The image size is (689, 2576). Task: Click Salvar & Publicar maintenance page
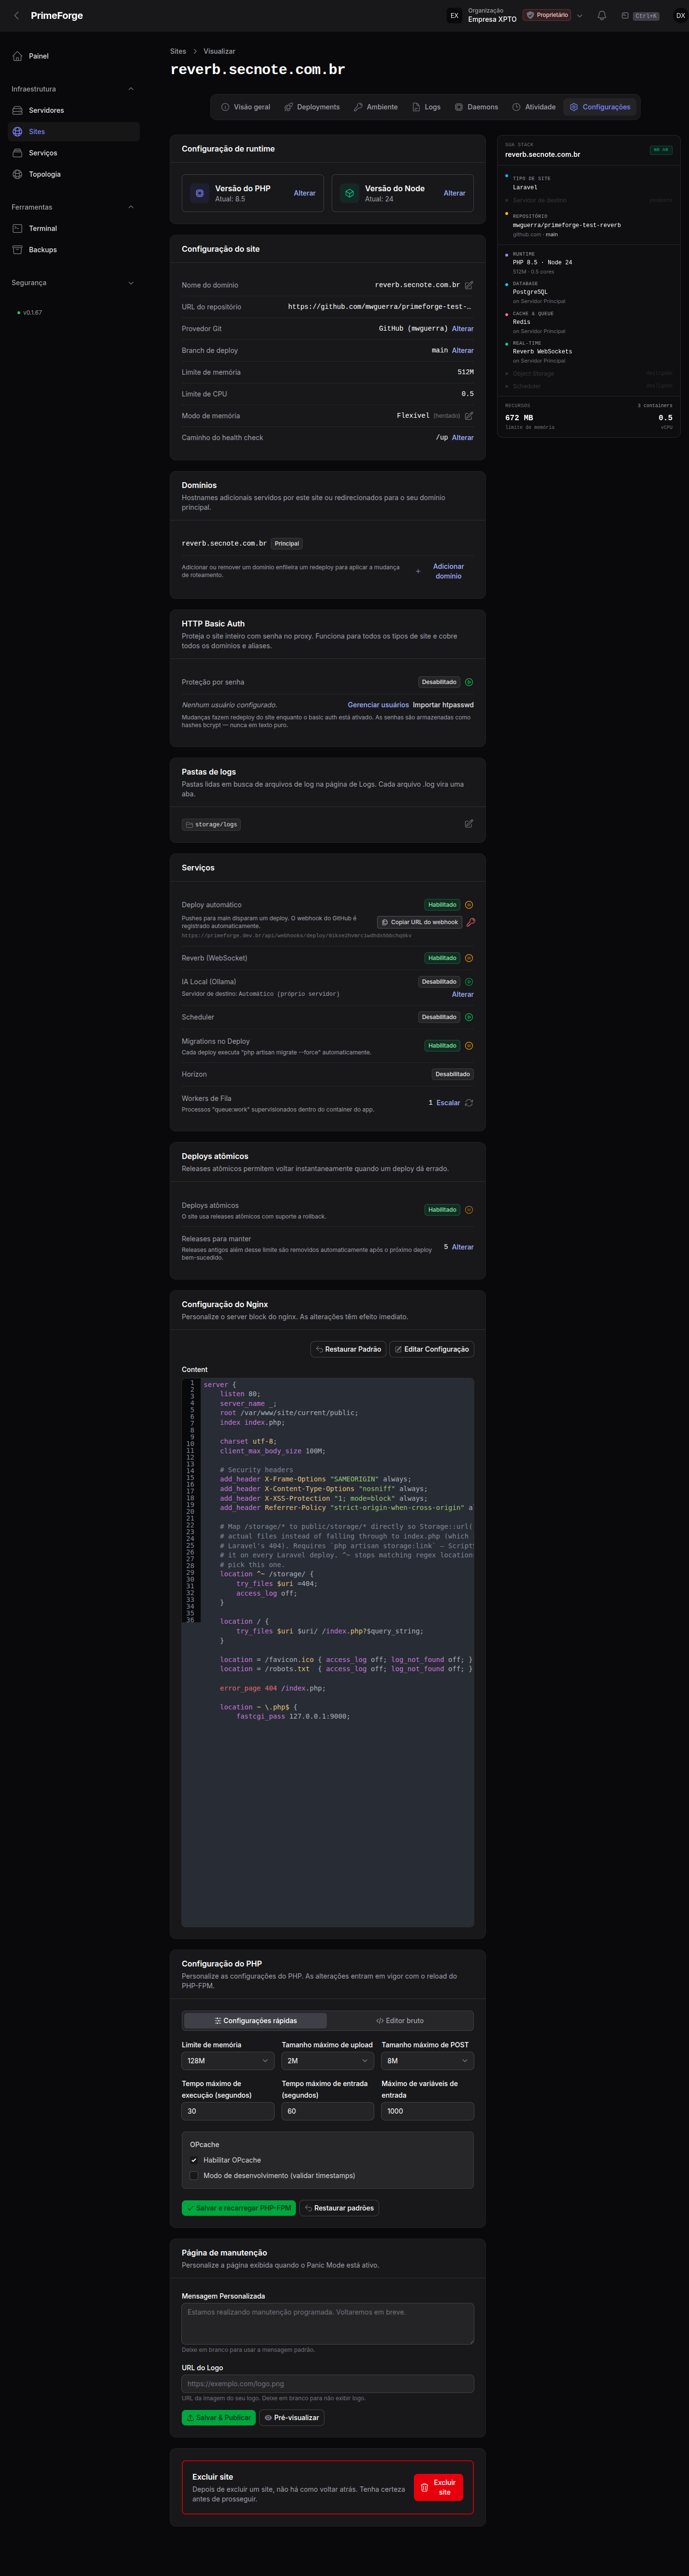pyautogui.click(x=219, y=2418)
